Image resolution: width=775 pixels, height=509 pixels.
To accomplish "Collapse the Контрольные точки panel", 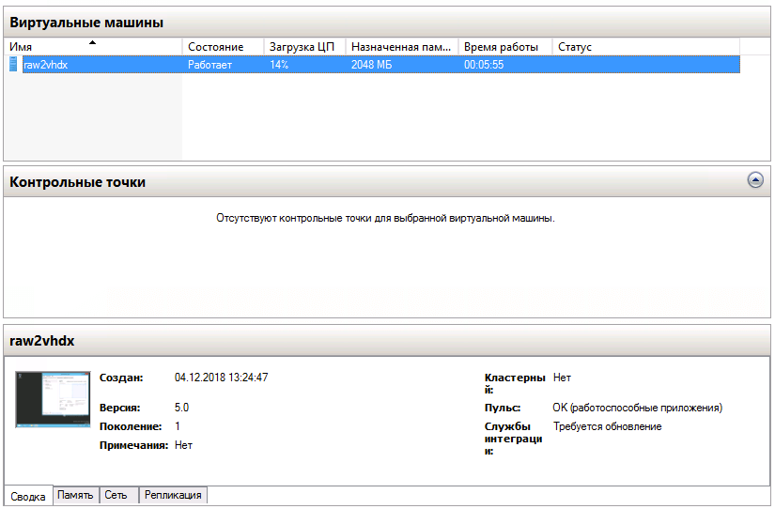I will pyautogui.click(x=754, y=180).
